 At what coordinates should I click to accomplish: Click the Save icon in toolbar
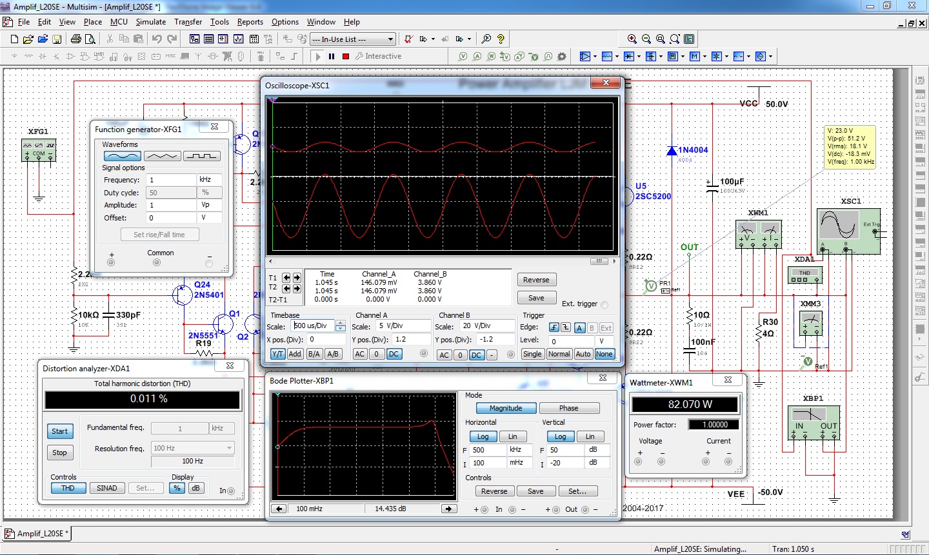coord(57,39)
